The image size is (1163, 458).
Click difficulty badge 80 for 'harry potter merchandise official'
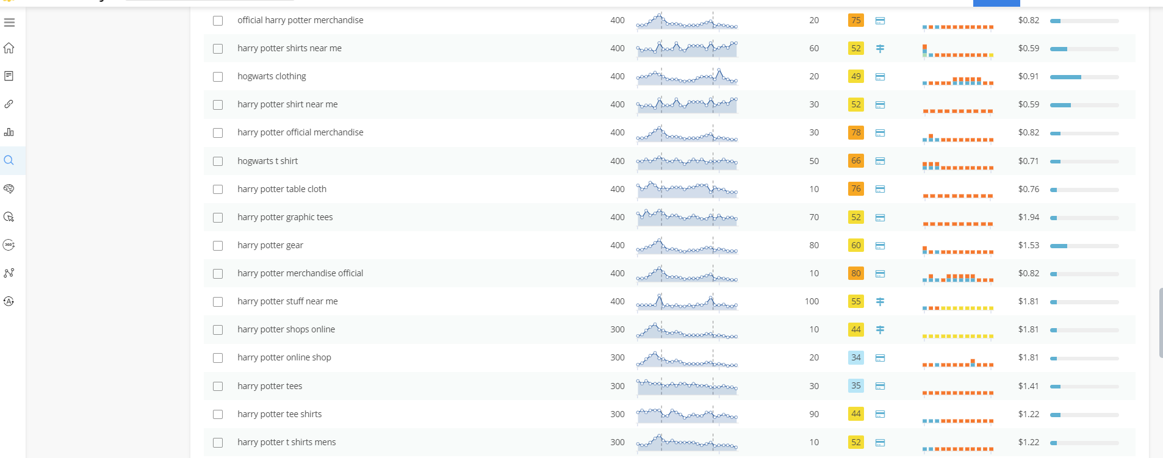[856, 273]
